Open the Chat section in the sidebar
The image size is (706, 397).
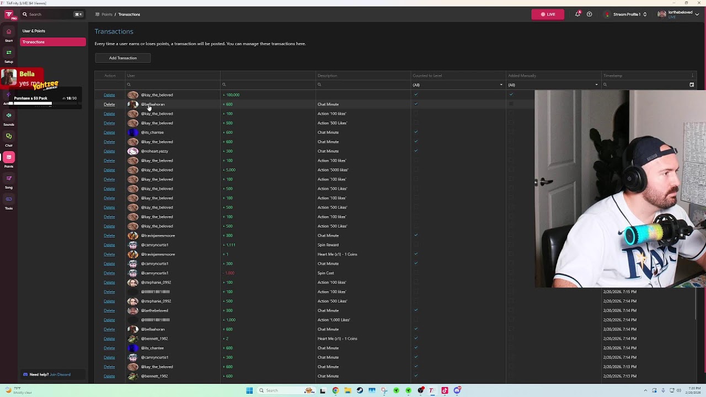tap(9, 139)
